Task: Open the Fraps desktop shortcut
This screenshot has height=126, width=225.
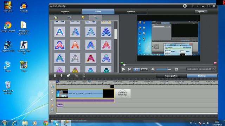Action: pyautogui.click(x=24, y=66)
